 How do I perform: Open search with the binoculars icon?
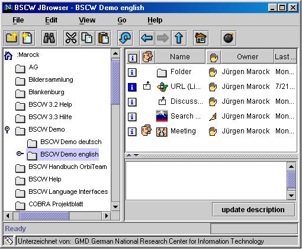click(x=49, y=38)
